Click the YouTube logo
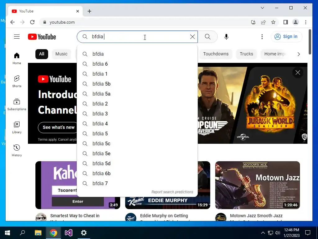 (42, 37)
